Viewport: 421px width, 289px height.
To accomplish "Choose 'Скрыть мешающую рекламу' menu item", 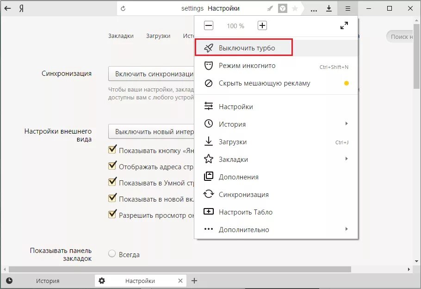I will point(276,83).
